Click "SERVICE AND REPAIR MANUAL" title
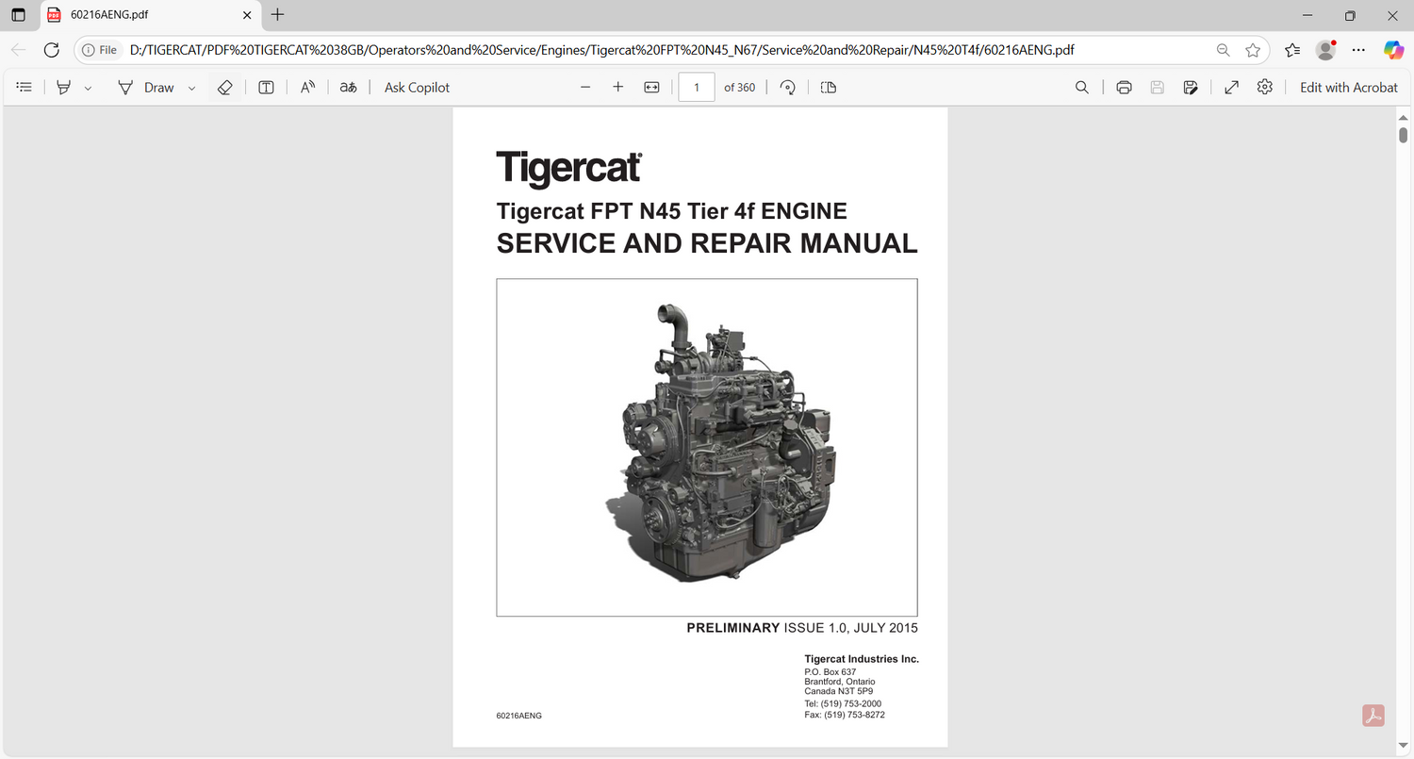The width and height of the screenshot is (1414, 759). pyautogui.click(x=707, y=243)
